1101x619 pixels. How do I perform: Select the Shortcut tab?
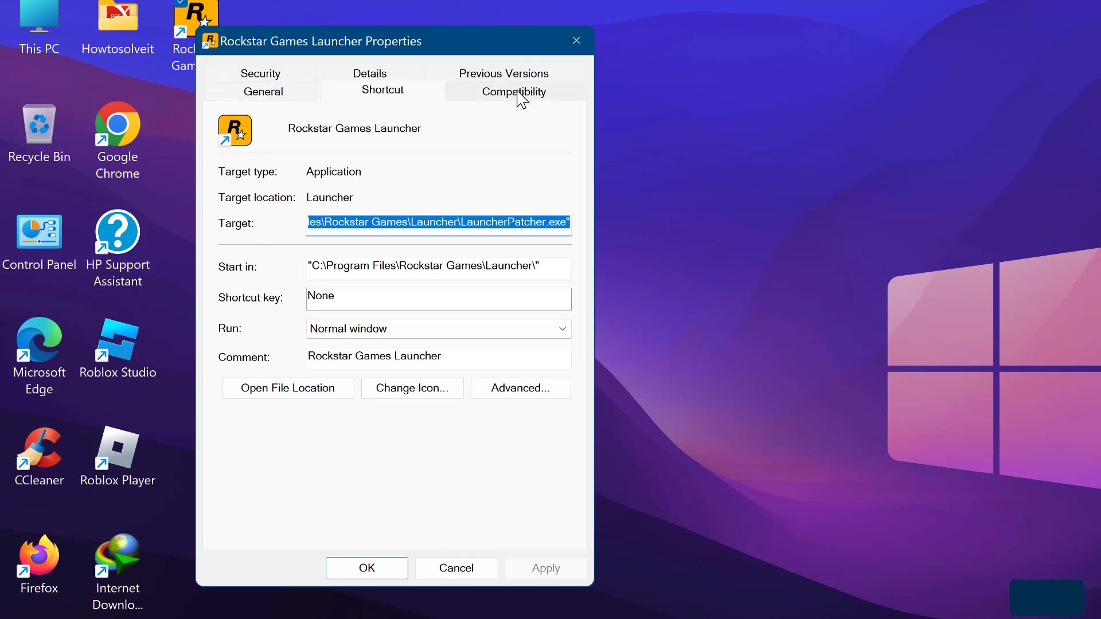click(382, 90)
